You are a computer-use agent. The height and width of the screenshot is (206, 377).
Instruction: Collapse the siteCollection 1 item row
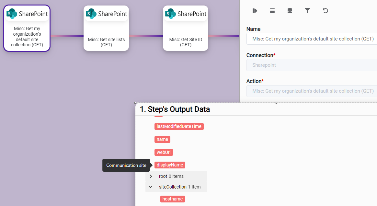[151, 187]
